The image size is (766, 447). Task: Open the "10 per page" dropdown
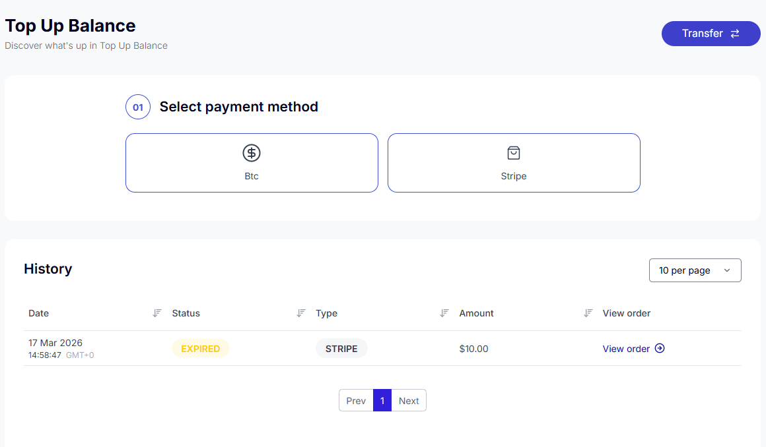click(695, 270)
